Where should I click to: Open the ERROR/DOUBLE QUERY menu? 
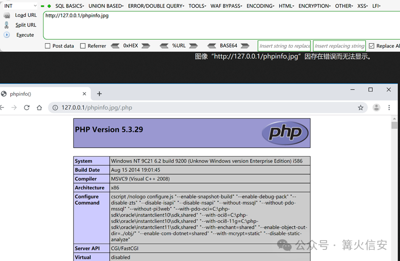[x=156, y=6]
